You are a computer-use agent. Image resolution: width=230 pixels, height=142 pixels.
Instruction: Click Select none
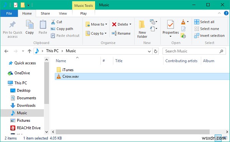tap(207, 29)
